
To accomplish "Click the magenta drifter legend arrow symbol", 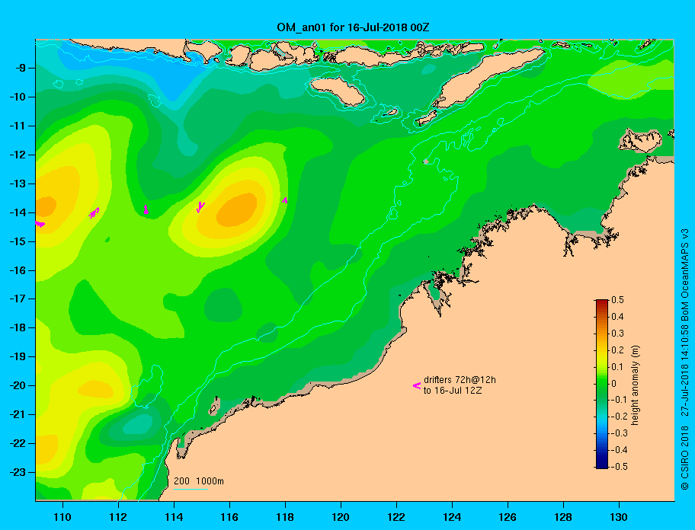I will (x=417, y=385).
